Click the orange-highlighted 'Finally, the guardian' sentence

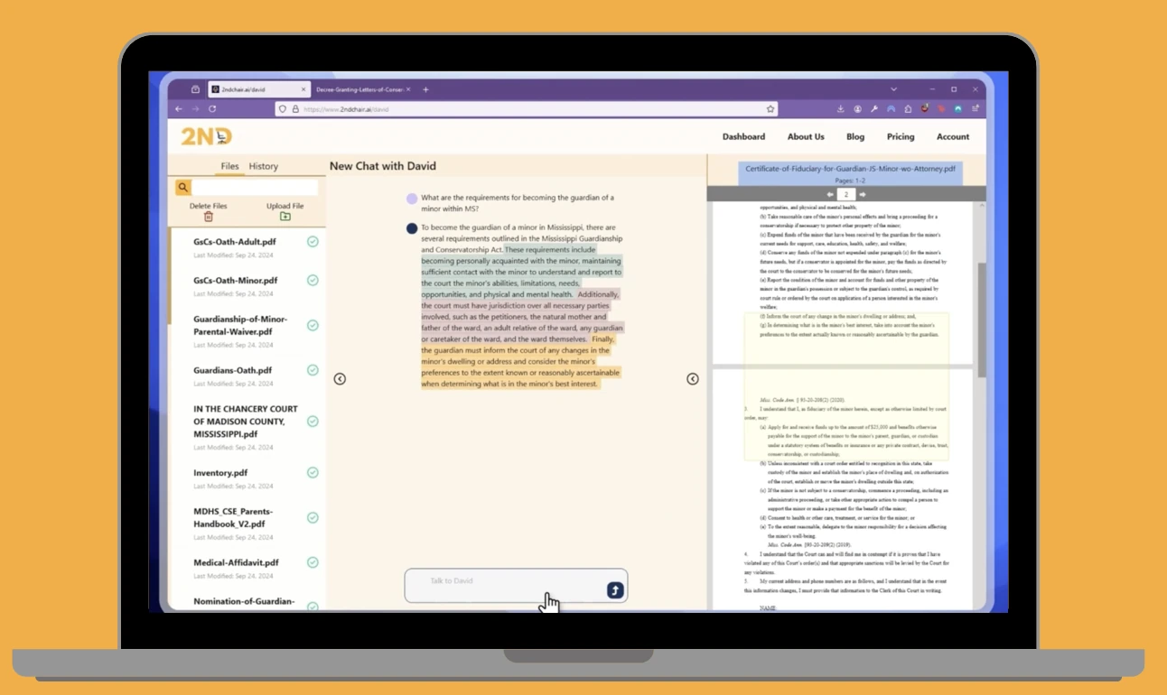click(520, 362)
